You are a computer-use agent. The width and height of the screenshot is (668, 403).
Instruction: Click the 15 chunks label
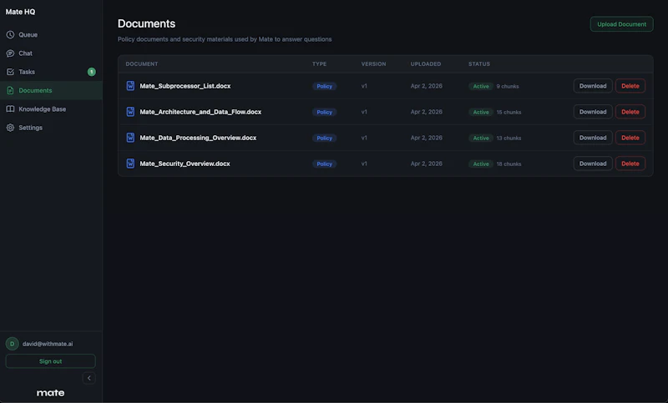(509, 113)
